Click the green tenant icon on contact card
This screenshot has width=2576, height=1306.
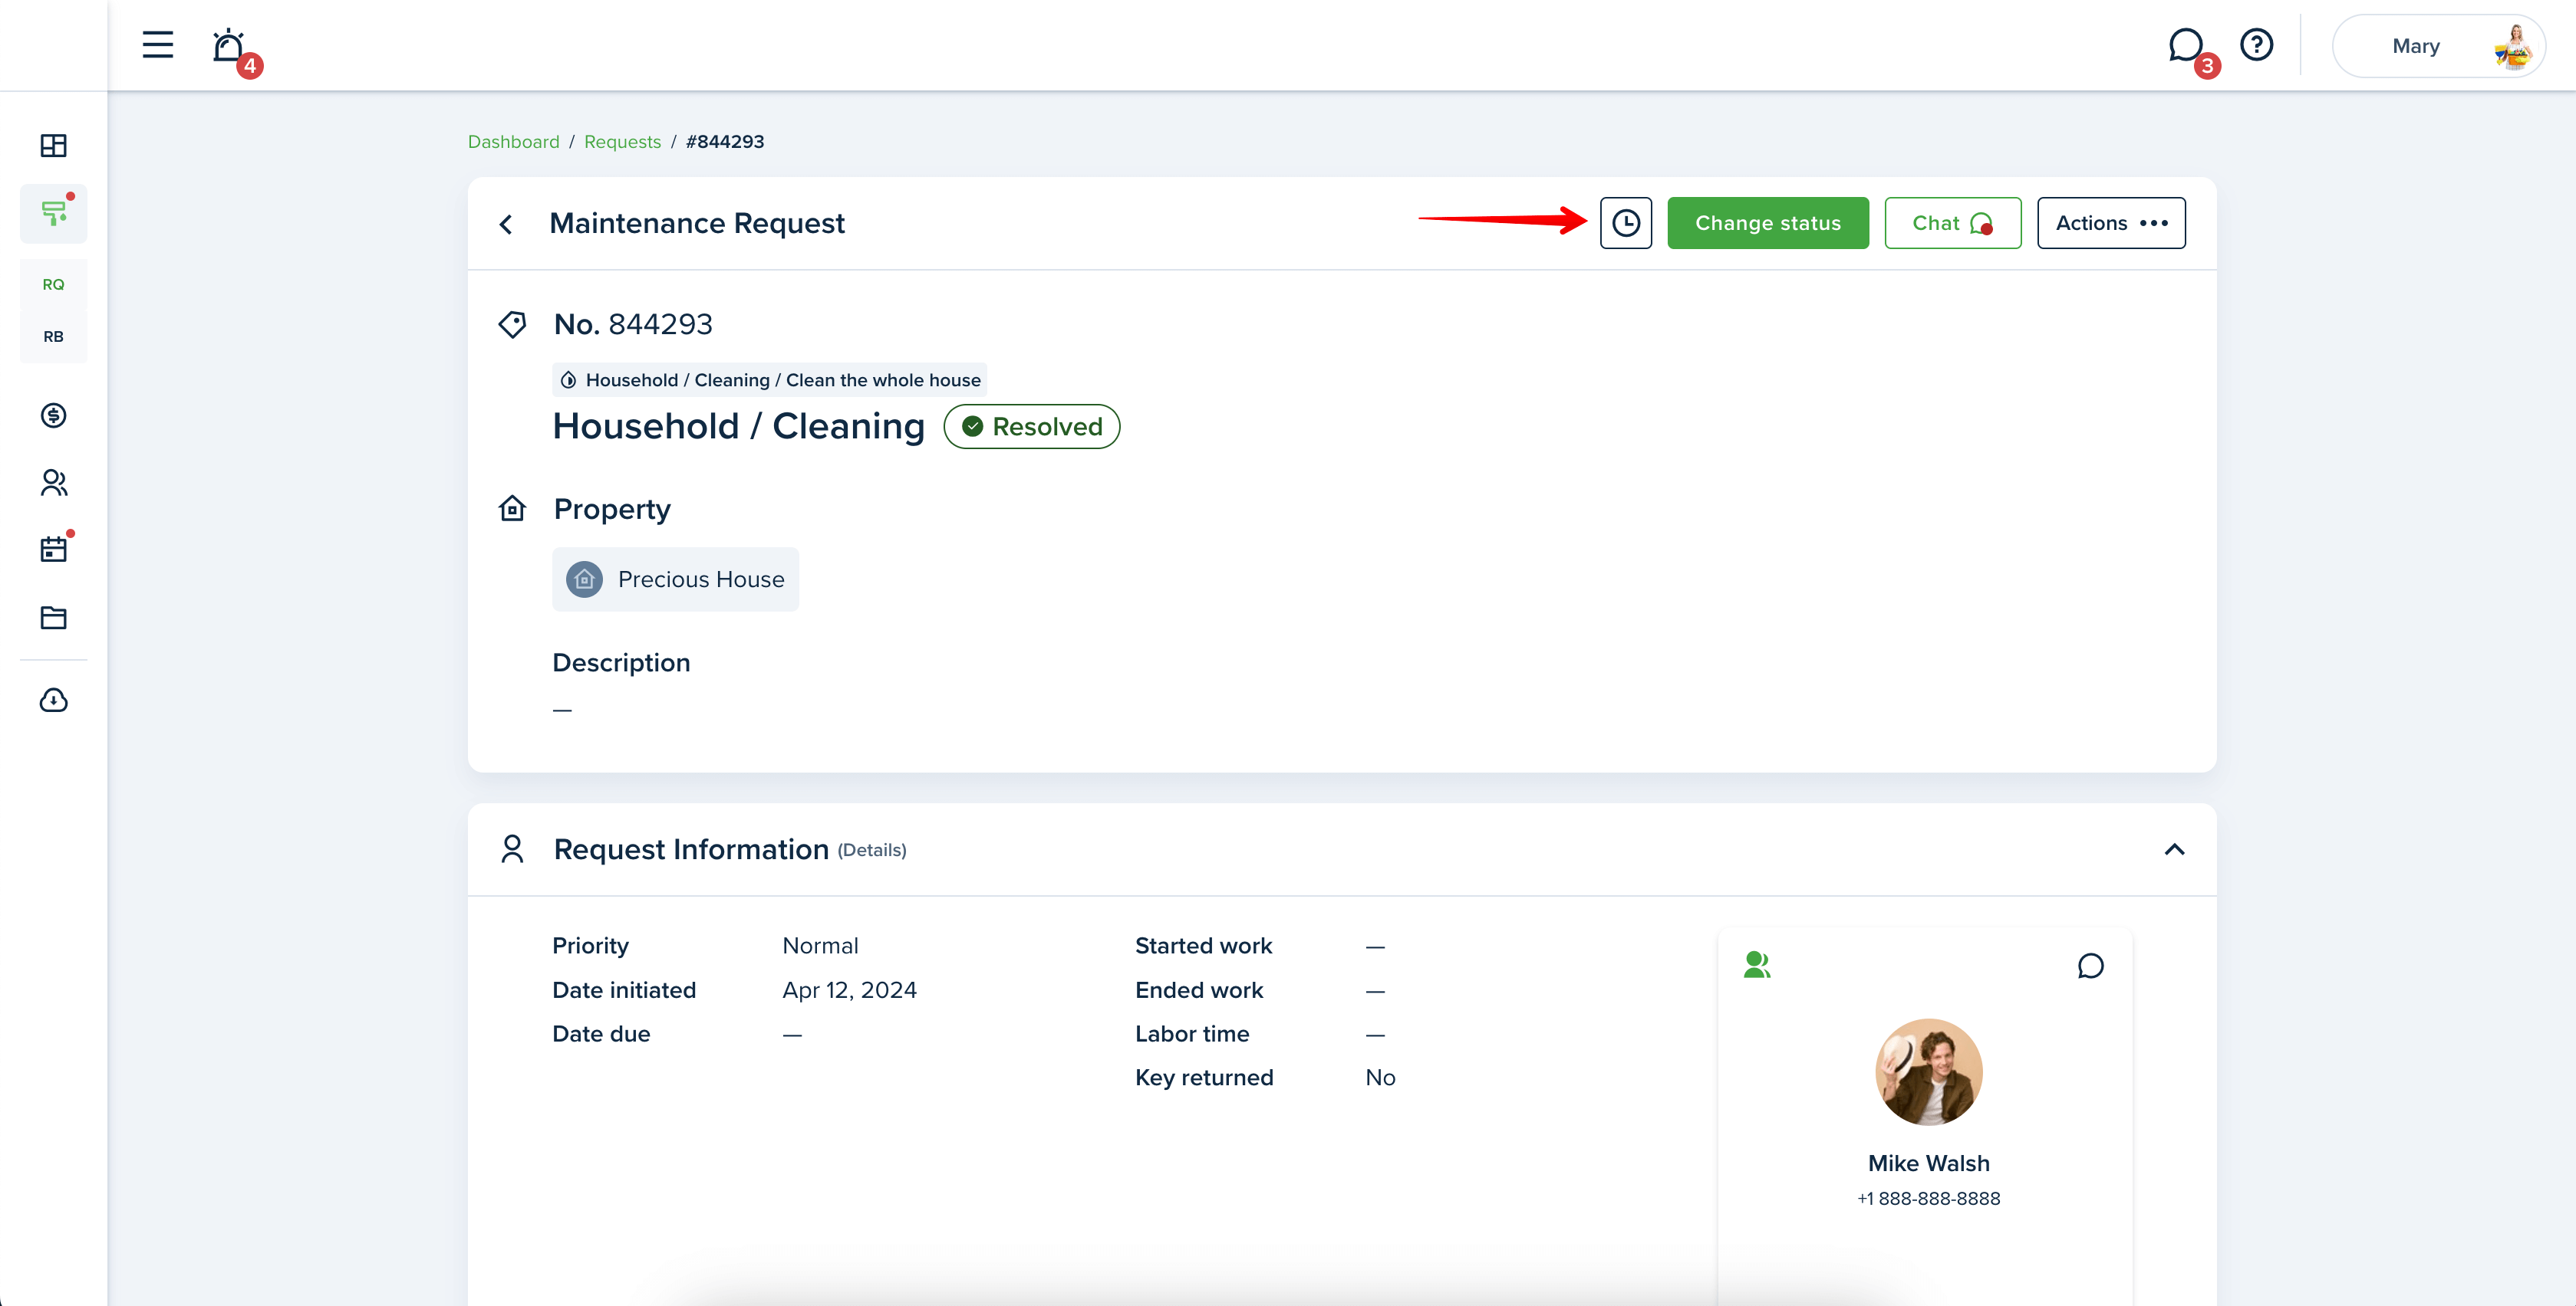(1757, 964)
